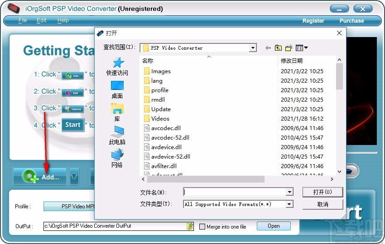Sort by the 修改日期 column header
Viewport: 385px width, 244px height.
tap(307, 61)
